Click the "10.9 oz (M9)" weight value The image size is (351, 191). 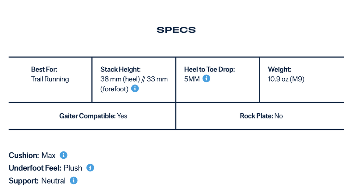(286, 79)
